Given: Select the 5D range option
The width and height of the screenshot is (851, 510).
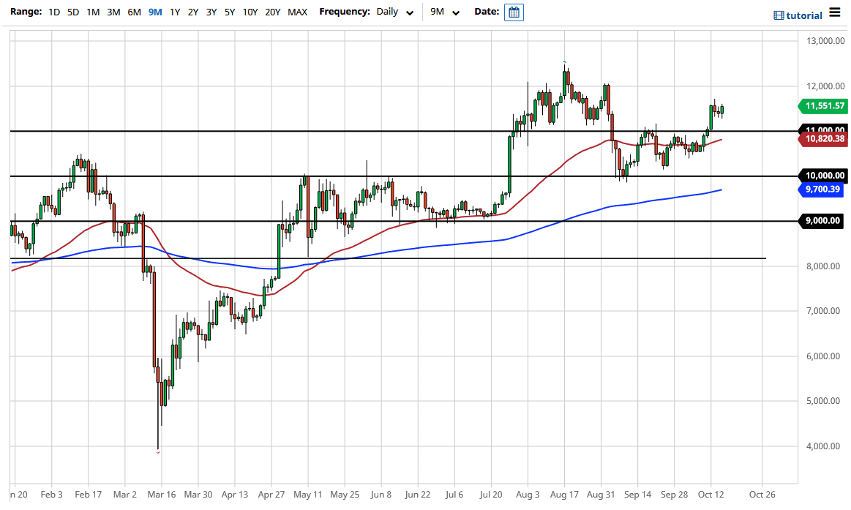Looking at the screenshot, I should coord(74,12).
